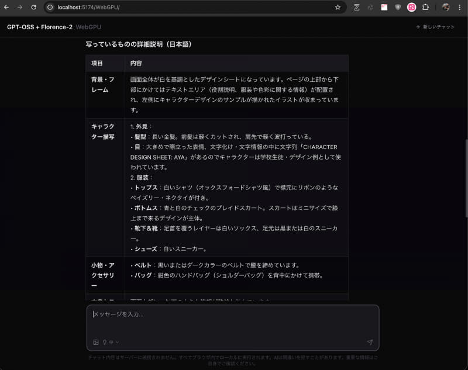
Task: Expand the chevron dropdown beside the composer icons
Action: 116,342
